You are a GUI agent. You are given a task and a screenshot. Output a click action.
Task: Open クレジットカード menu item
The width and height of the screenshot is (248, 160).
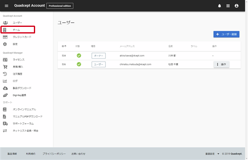pyautogui.click(x=22, y=37)
